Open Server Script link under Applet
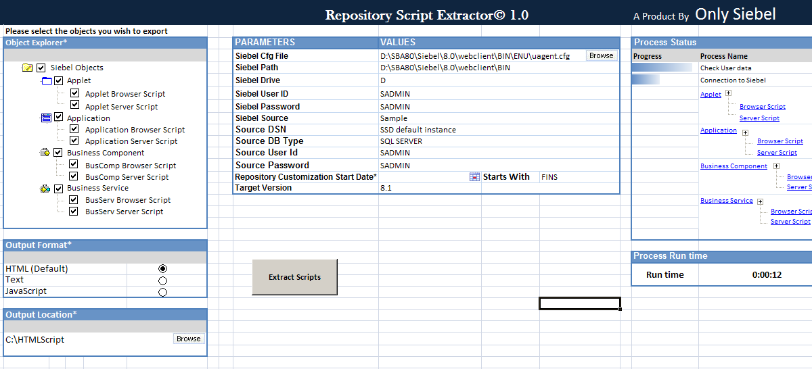 coord(759,118)
